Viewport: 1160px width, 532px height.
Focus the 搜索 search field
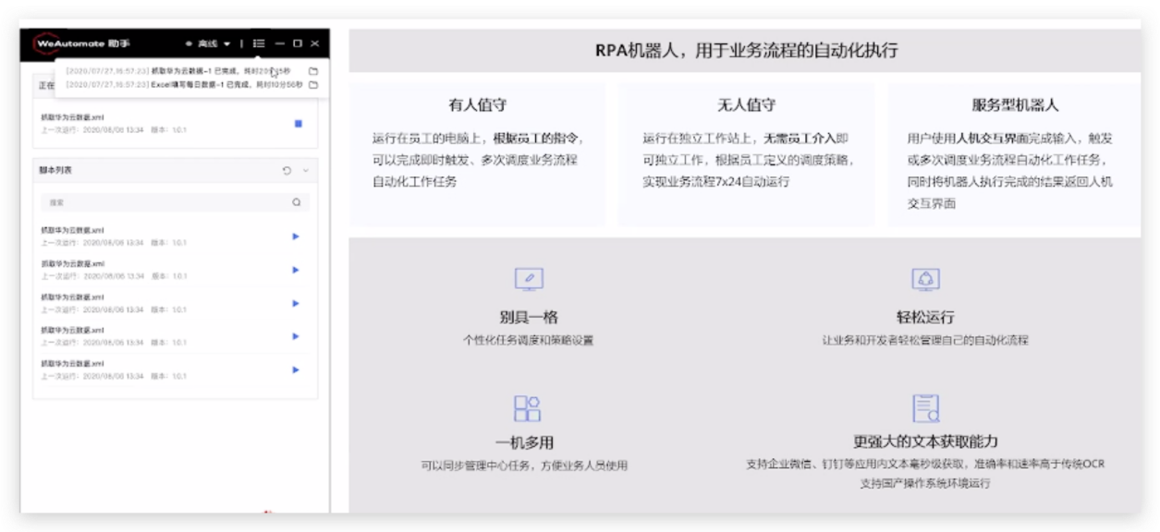tap(175, 202)
